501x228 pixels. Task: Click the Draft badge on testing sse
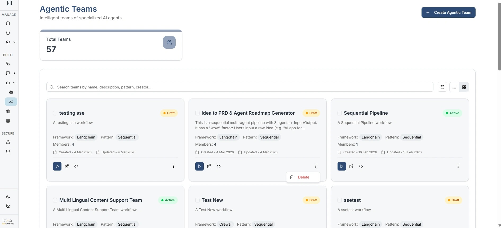pyautogui.click(x=169, y=113)
